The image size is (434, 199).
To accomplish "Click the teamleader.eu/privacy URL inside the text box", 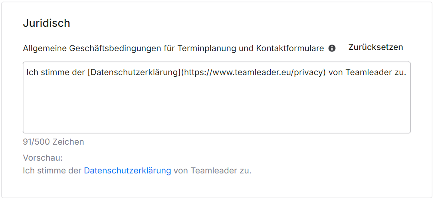I will pyautogui.click(x=253, y=73).
